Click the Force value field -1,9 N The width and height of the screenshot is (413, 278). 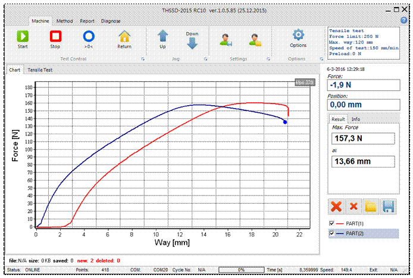[364, 85]
